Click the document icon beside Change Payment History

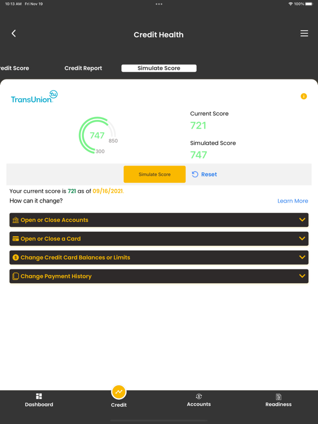pos(15,276)
